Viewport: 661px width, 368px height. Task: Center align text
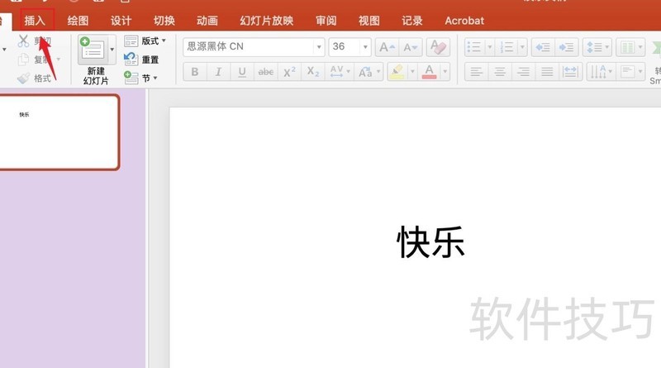(x=500, y=72)
